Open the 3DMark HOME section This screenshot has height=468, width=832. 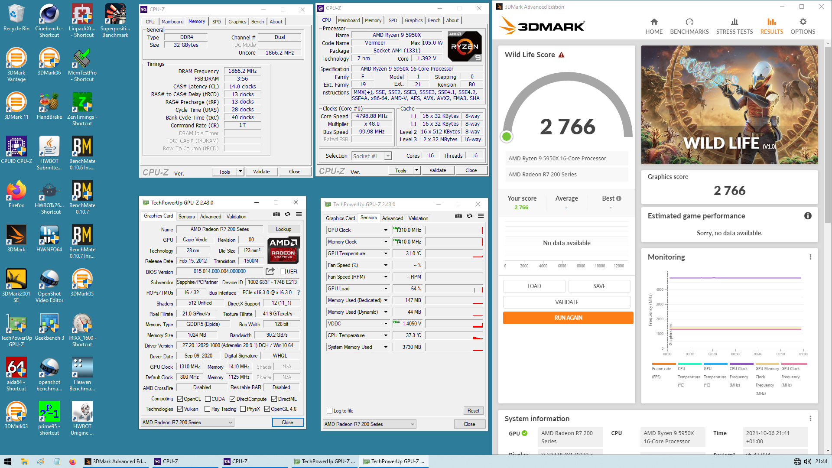click(654, 26)
